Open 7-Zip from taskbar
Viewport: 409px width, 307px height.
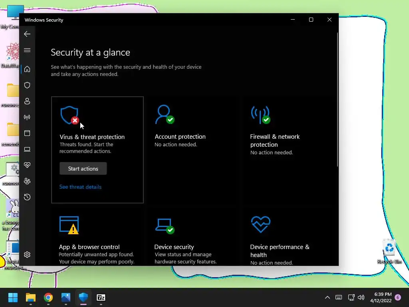[101, 297]
